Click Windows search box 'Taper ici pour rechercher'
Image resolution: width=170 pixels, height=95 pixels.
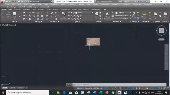(x=27, y=93)
